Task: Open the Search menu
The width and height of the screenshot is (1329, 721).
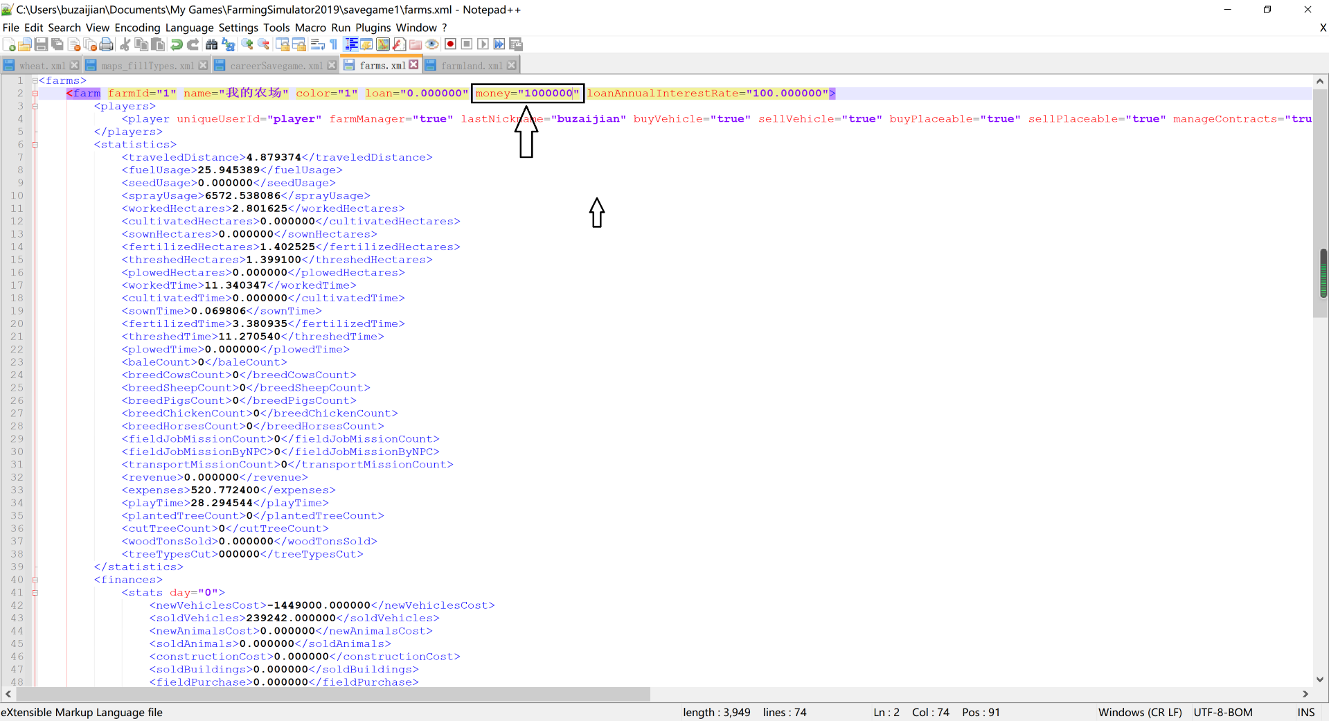Action: point(64,28)
